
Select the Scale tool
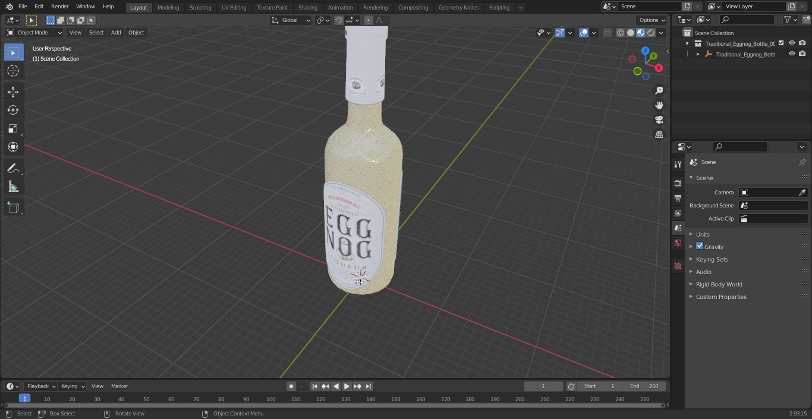pos(13,128)
